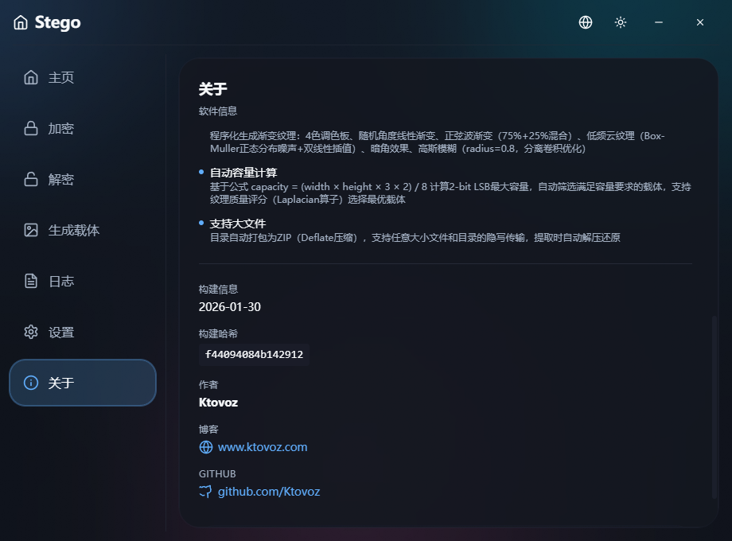This screenshot has width=732, height=541.
Task: Click the build hash f44094084b142912
Action: (254, 355)
